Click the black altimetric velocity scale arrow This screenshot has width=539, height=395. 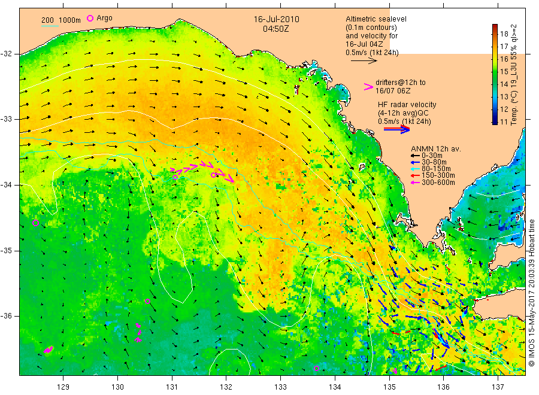364,61
